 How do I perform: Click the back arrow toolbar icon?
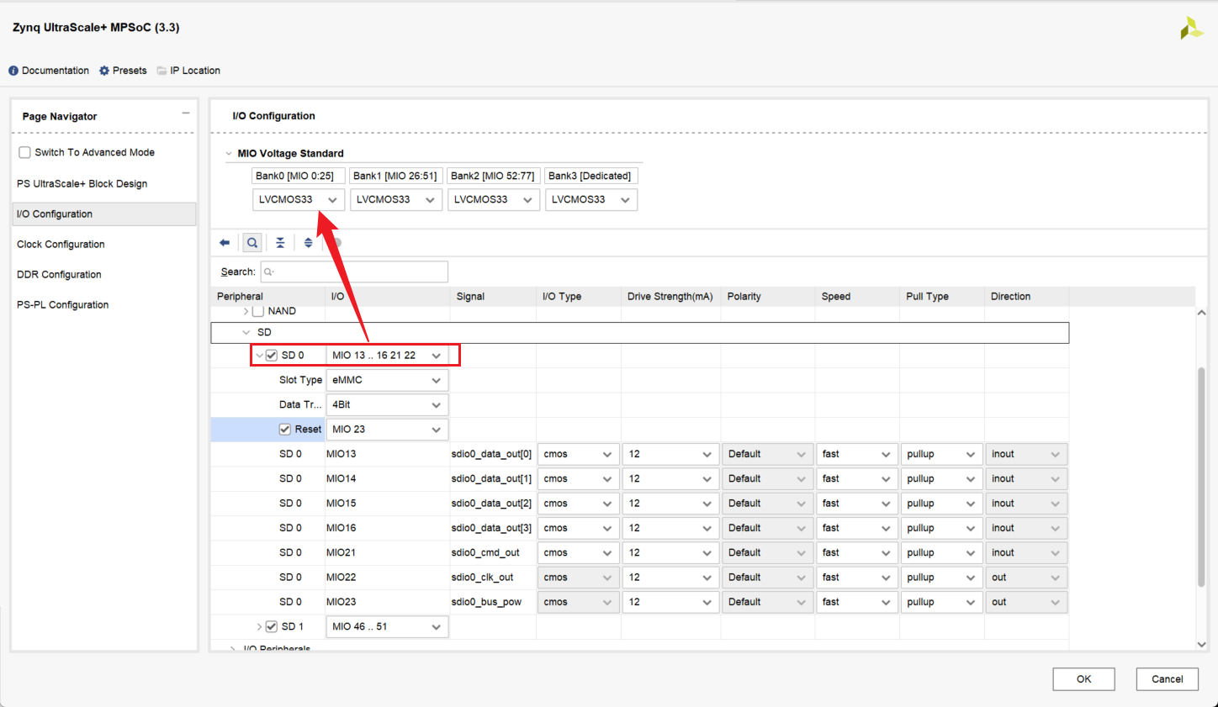pos(225,243)
